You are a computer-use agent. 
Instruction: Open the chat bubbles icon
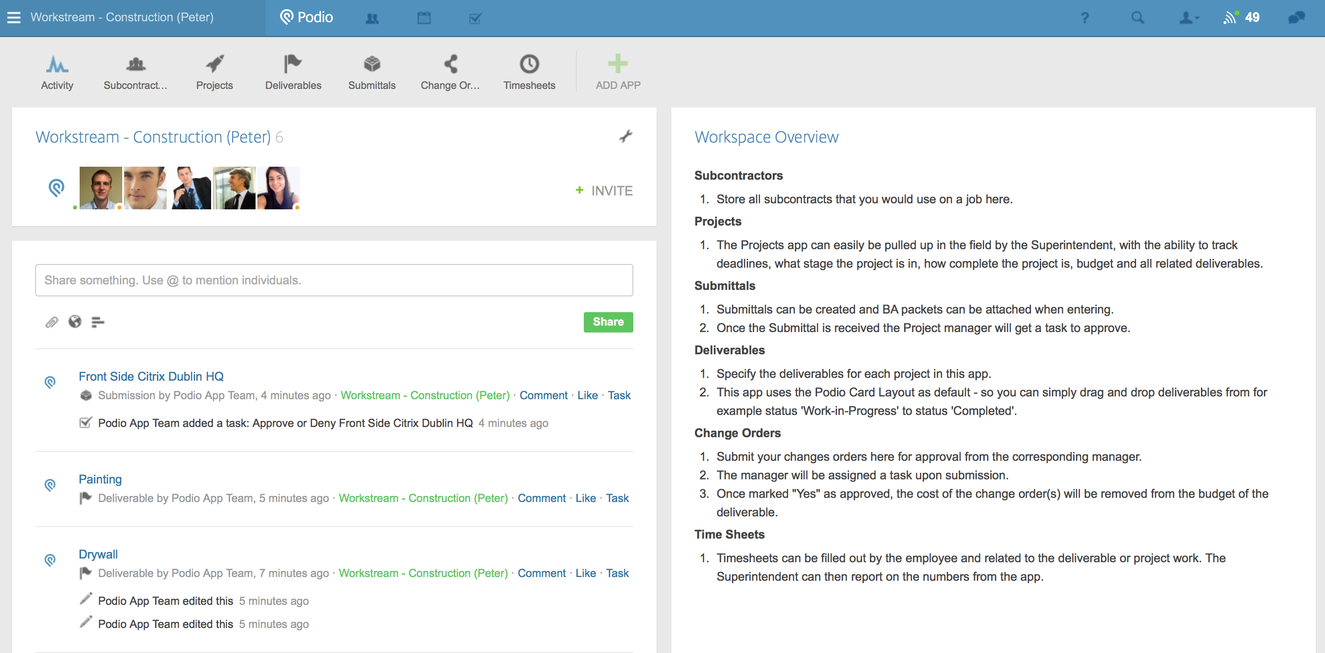tap(1296, 18)
